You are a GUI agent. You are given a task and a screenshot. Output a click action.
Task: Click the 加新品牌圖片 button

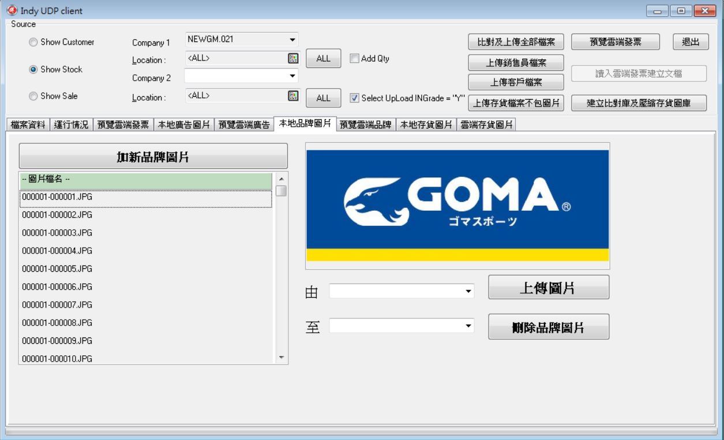153,155
